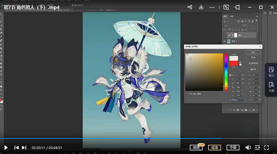The width and height of the screenshot is (277, 154).
Task: Switch to the 通道 channels tab
Action: click(232, 16)
